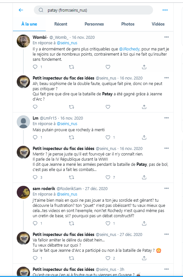Retweet first Petit inspecteur reply about Patay

click(71, 107)
